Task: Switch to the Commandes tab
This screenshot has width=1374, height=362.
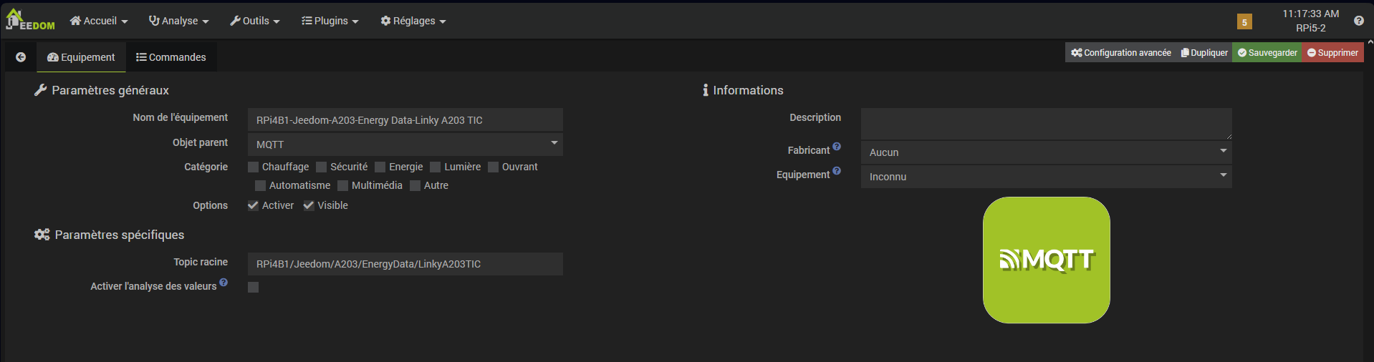Action: [171, 57]
